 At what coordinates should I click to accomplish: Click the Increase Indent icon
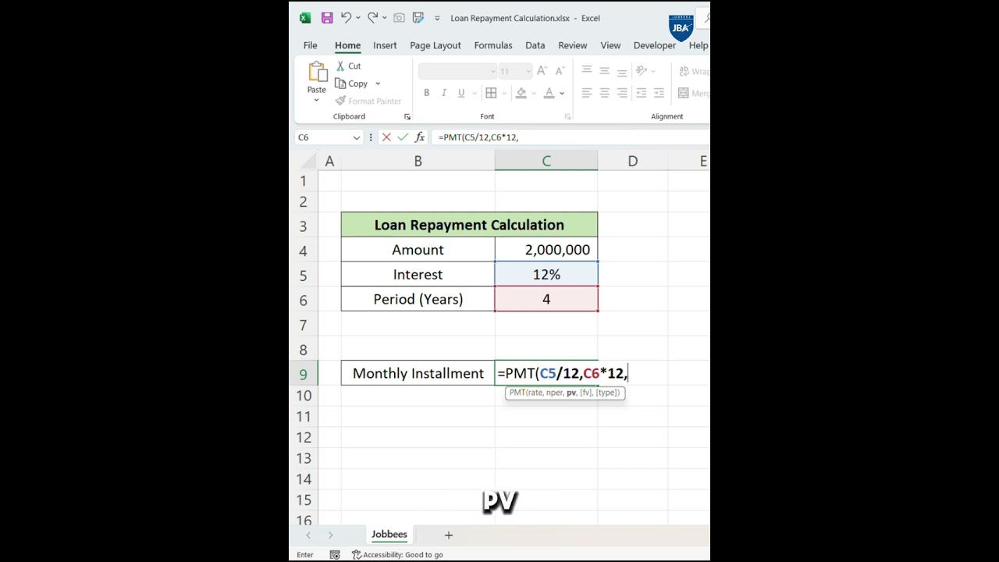[x=659, y=93]
